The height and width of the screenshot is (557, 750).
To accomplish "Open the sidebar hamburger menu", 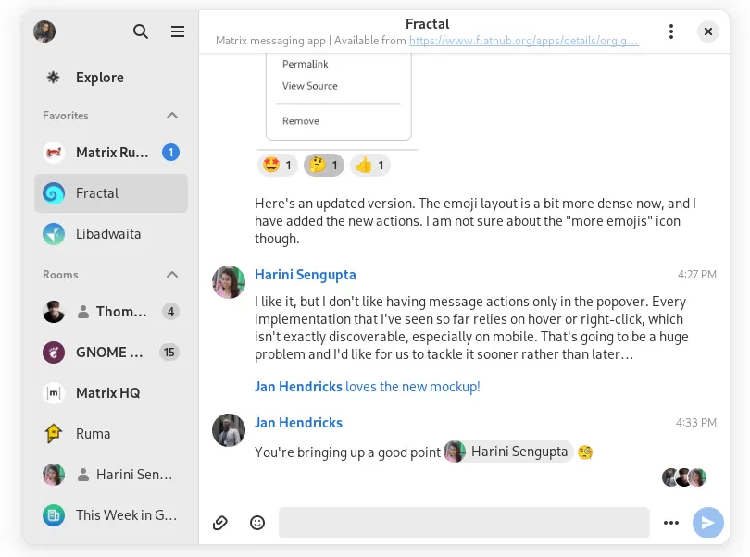I will click(178, 31).
